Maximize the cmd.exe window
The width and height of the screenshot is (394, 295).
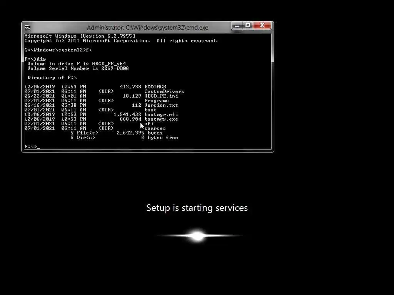point(248,25)
